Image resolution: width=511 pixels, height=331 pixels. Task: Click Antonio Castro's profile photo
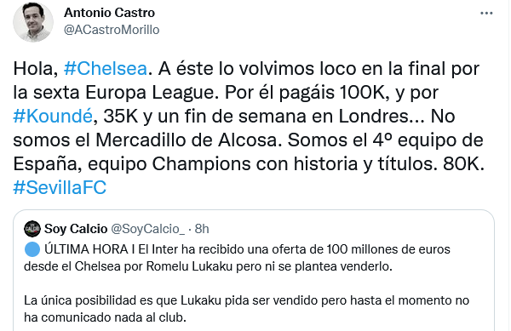pyautogui.click(x=33, y=22)
